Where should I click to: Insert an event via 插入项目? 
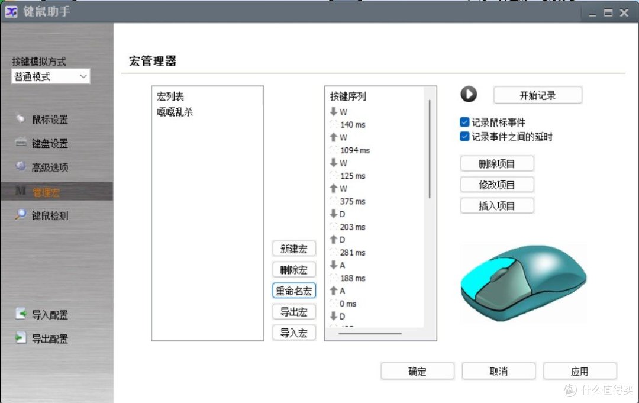497,205
